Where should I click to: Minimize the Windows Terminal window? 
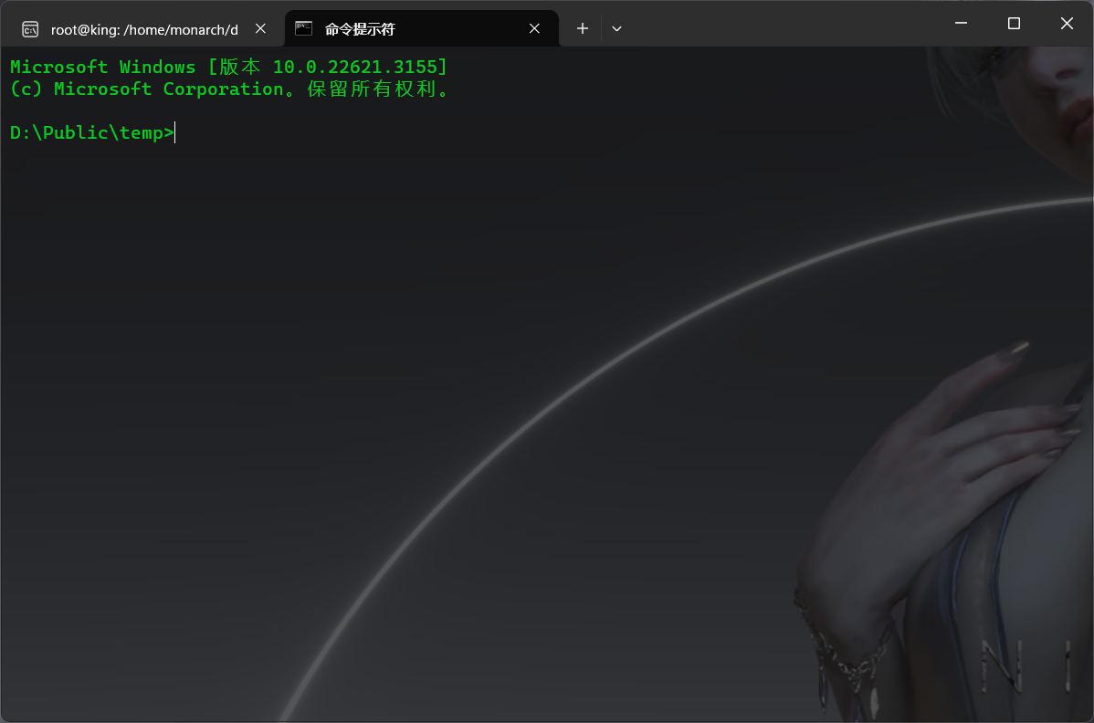pyautogui.click(x=960, y=24)
